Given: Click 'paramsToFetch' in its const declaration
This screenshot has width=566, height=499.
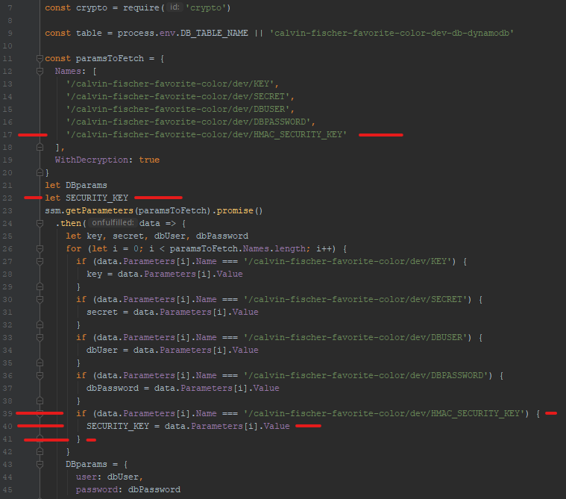Looking at the screenshot, I should [110, 58].
